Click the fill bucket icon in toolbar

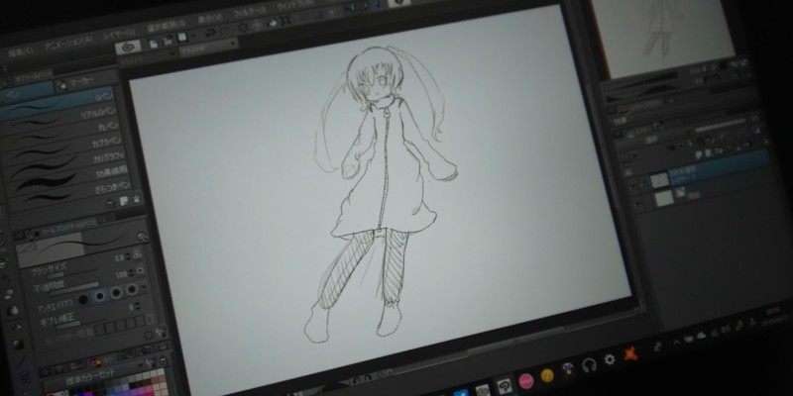[x=272, y=22]
